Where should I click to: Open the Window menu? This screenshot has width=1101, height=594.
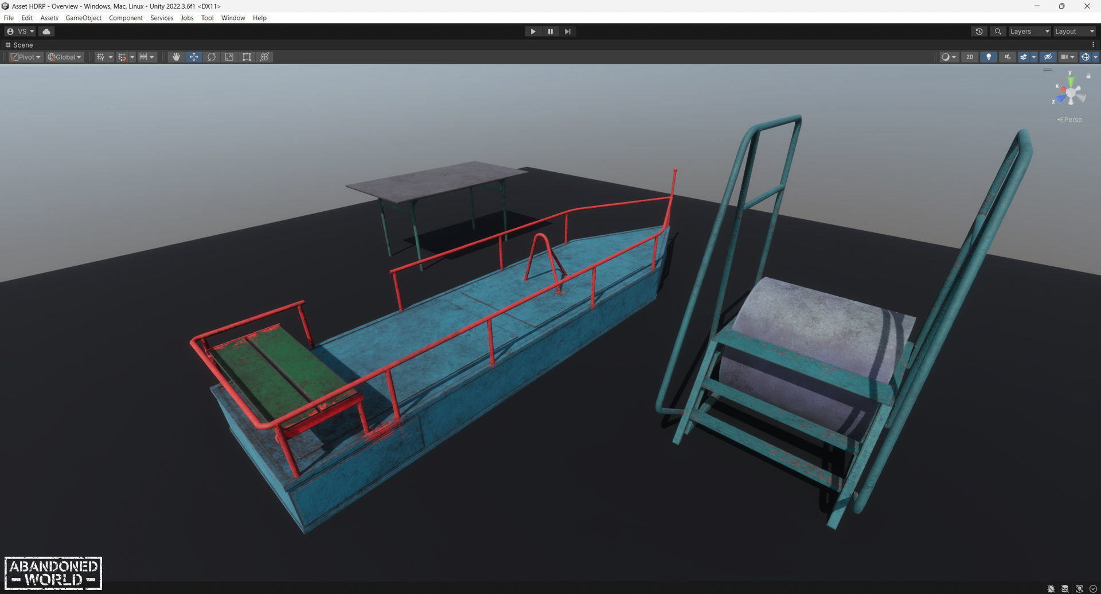pyautogui.click(x=233, y=18)
